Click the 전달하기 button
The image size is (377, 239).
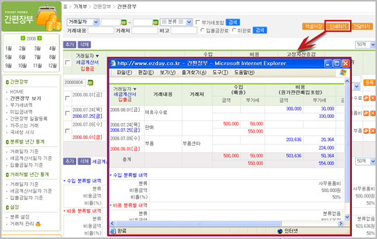(362, 26)
